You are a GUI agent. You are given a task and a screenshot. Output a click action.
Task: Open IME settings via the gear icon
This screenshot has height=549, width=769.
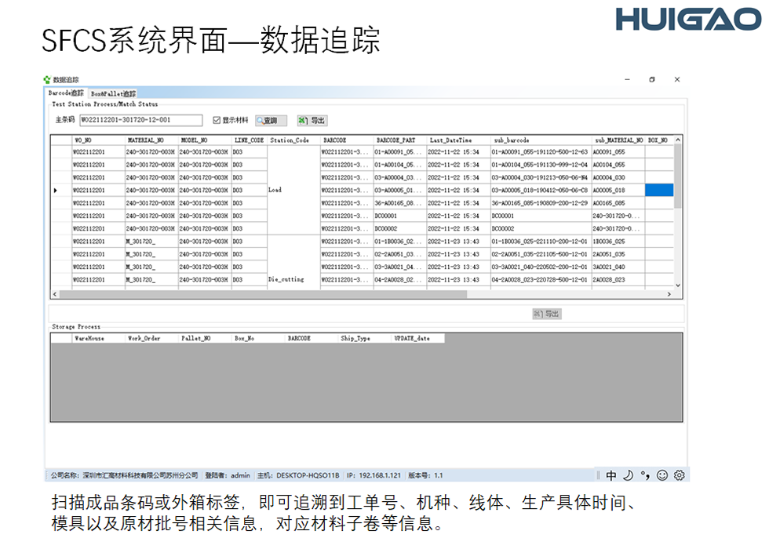(678, 474)
